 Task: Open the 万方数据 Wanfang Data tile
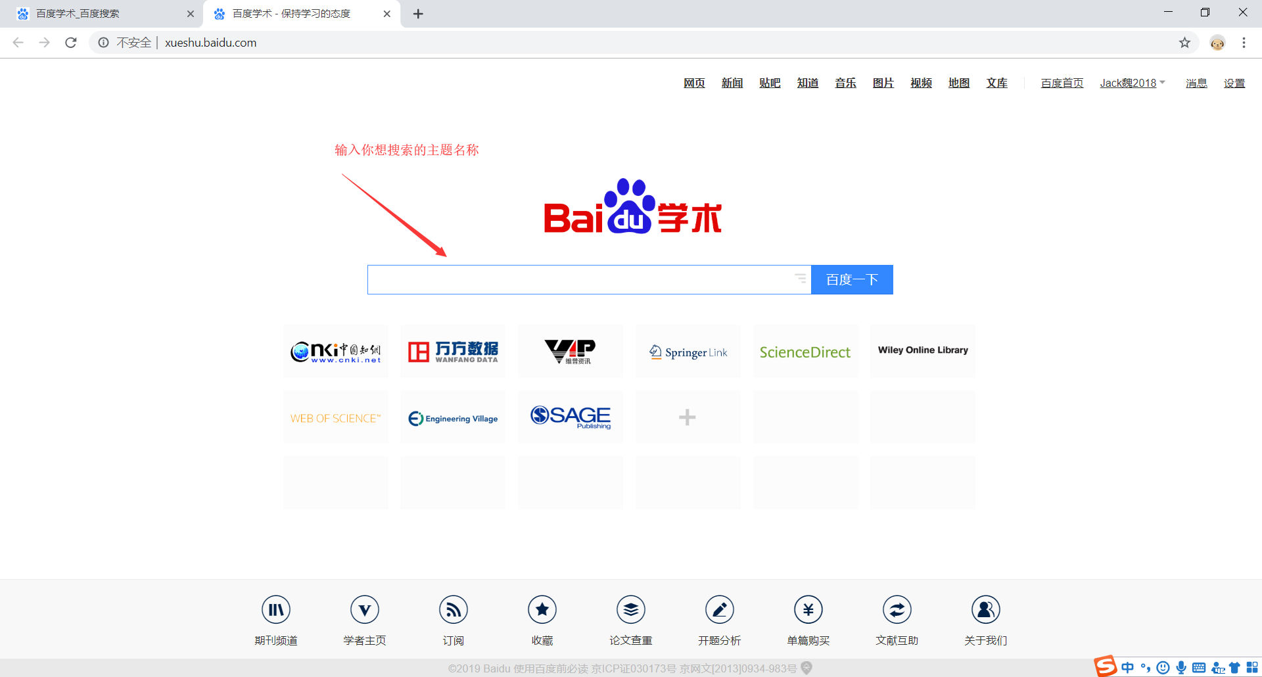(x=454, y=352)
